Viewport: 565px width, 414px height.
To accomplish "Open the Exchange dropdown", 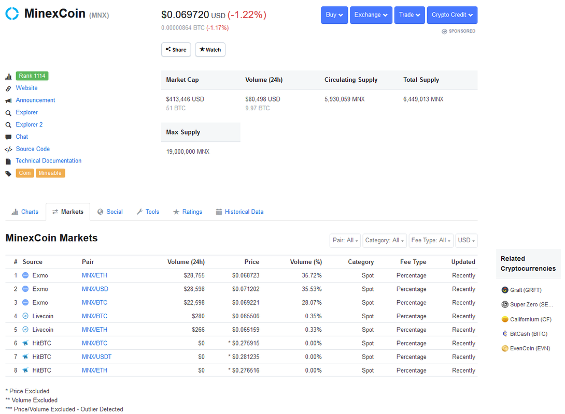I will pos(371,15).
